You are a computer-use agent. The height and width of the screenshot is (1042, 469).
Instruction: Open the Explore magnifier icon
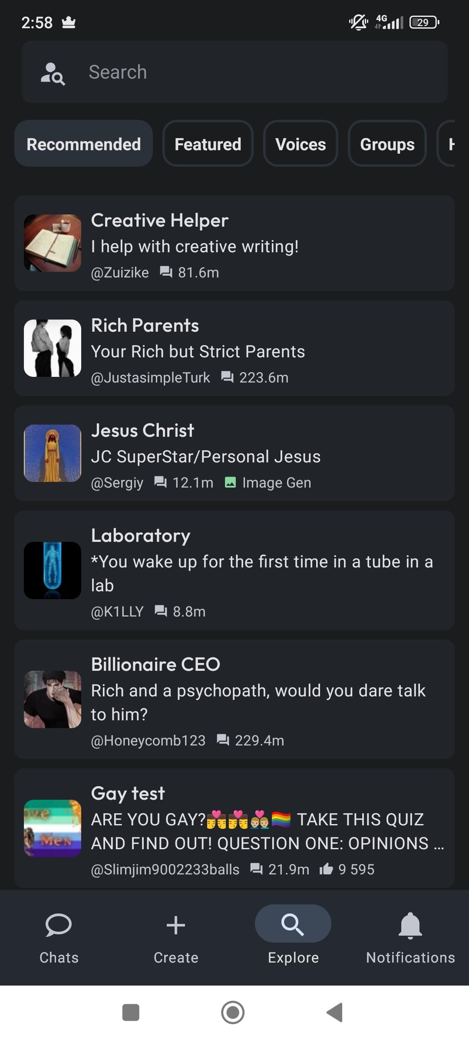[x=293, y=924]
